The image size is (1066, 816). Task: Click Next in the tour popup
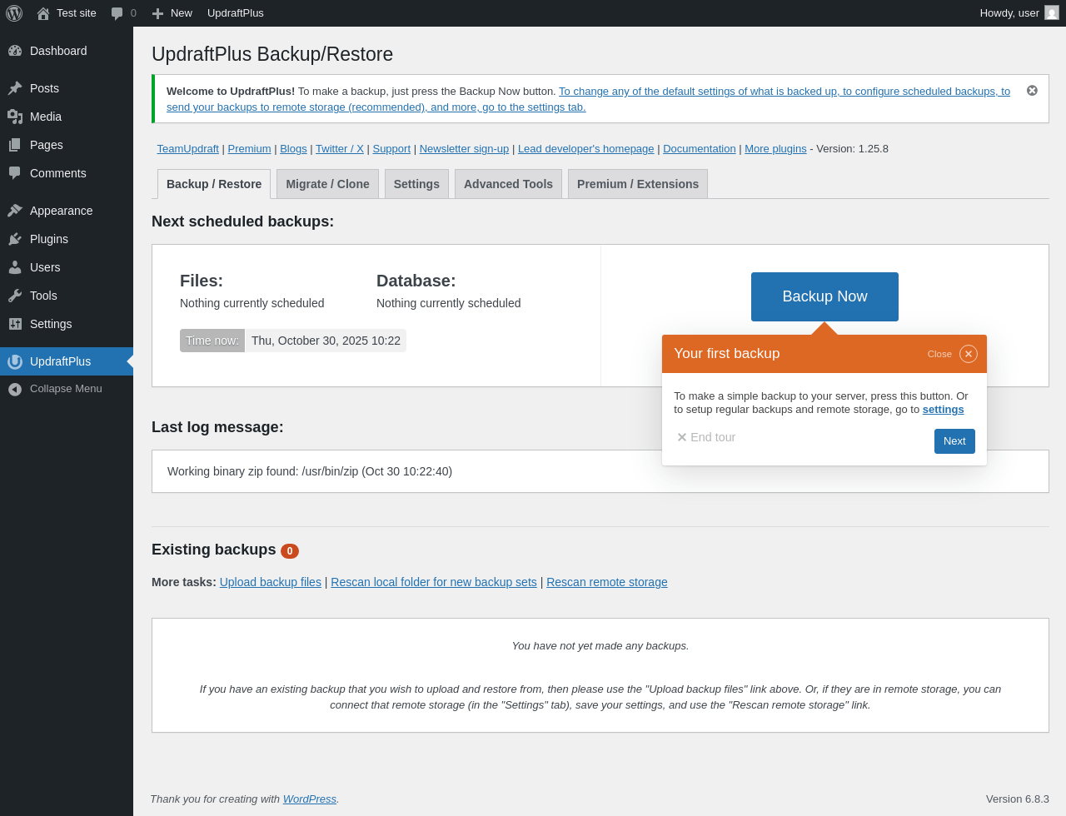[x=954, y=441]
